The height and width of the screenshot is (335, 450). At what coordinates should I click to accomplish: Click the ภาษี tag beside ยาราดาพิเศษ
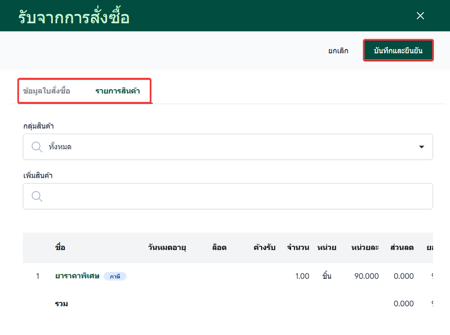(x=115, y=276)
